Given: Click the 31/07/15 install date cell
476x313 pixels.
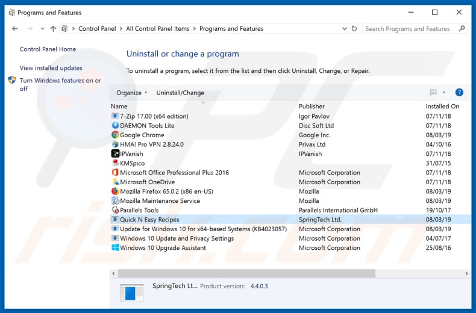Looking at the screenshot, I should pos(438,163).
